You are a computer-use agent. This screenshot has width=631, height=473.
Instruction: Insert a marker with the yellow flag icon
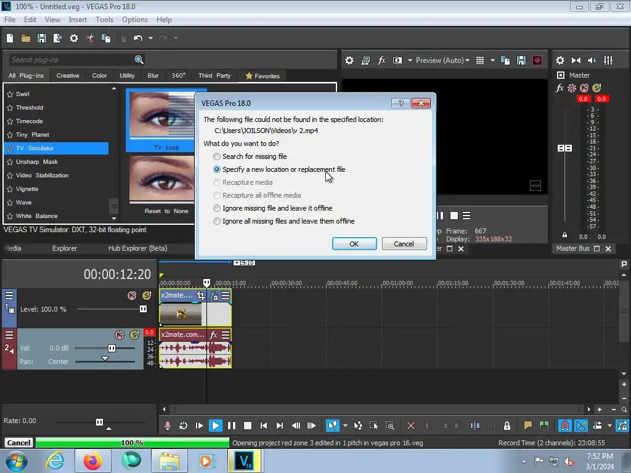tap(527, 426)
